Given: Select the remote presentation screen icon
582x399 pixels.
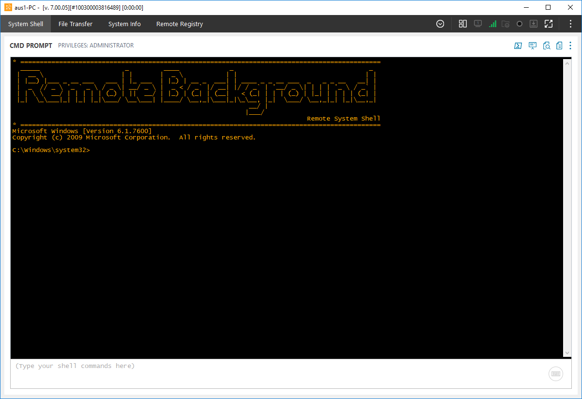Looking at the screenshot, I should point(533,46).
